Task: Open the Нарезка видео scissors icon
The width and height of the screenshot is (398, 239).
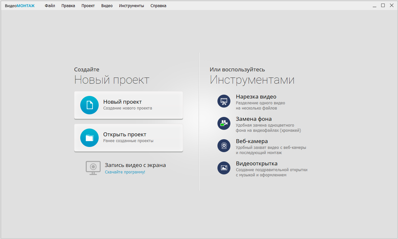Action: (x=224, y=101)
